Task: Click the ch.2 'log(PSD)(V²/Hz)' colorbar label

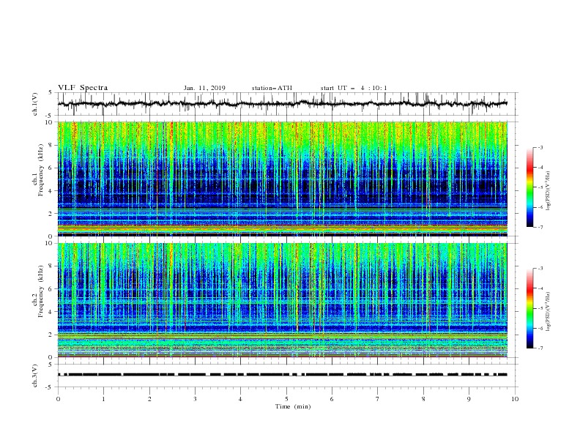Action: pos(549,311)
